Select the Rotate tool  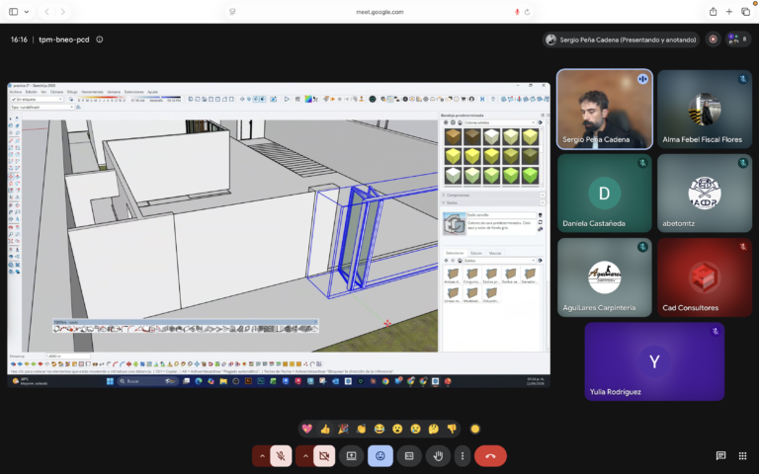11,184
